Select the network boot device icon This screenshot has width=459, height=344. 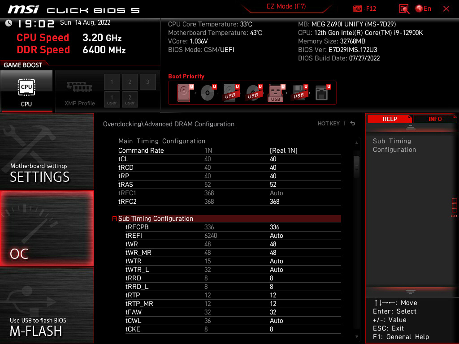pyautogui.click(x=323, y=93)
